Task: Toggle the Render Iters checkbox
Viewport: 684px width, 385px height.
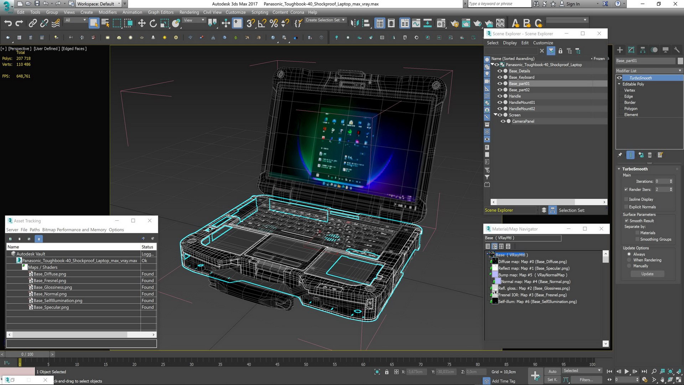Action: pos(626,190)
